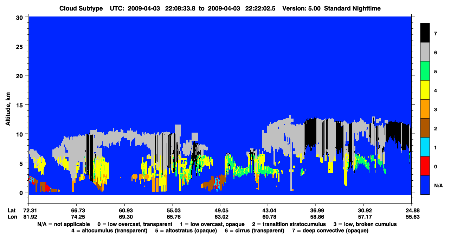Click the 'Lat' row label
The width and height of the screenshot is (457, 234).
pos(12,210)
